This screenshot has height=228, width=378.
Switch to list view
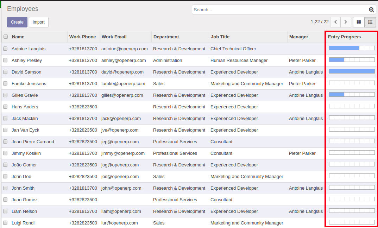(x=370, y=22)
